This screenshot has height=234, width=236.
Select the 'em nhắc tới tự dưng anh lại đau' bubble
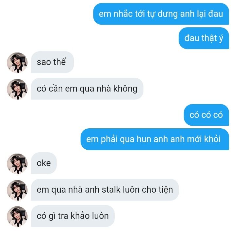[161, 14]
